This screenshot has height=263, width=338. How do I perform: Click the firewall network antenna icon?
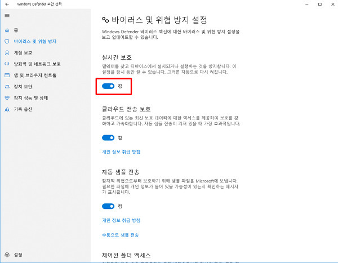point(7,64)
